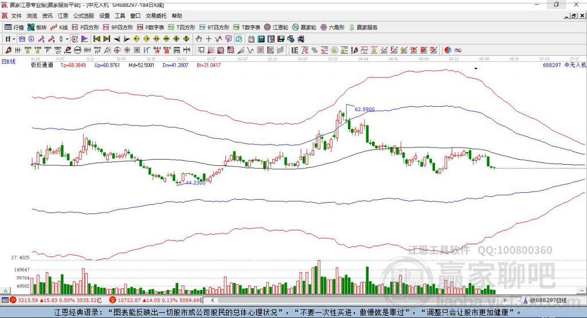The height and width of the screenshot is (318, 587).
Task: Click the 行情 toolbar button
Action: click(14, 28)
